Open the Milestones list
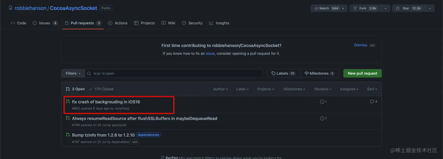The height and width of the screenshot is (159, 443). pos(320,73)
